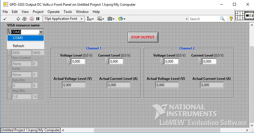Click the Stop Bits 1.0 ring field
This screenshot has width=254, height=133.
click(x=22, y=97)
